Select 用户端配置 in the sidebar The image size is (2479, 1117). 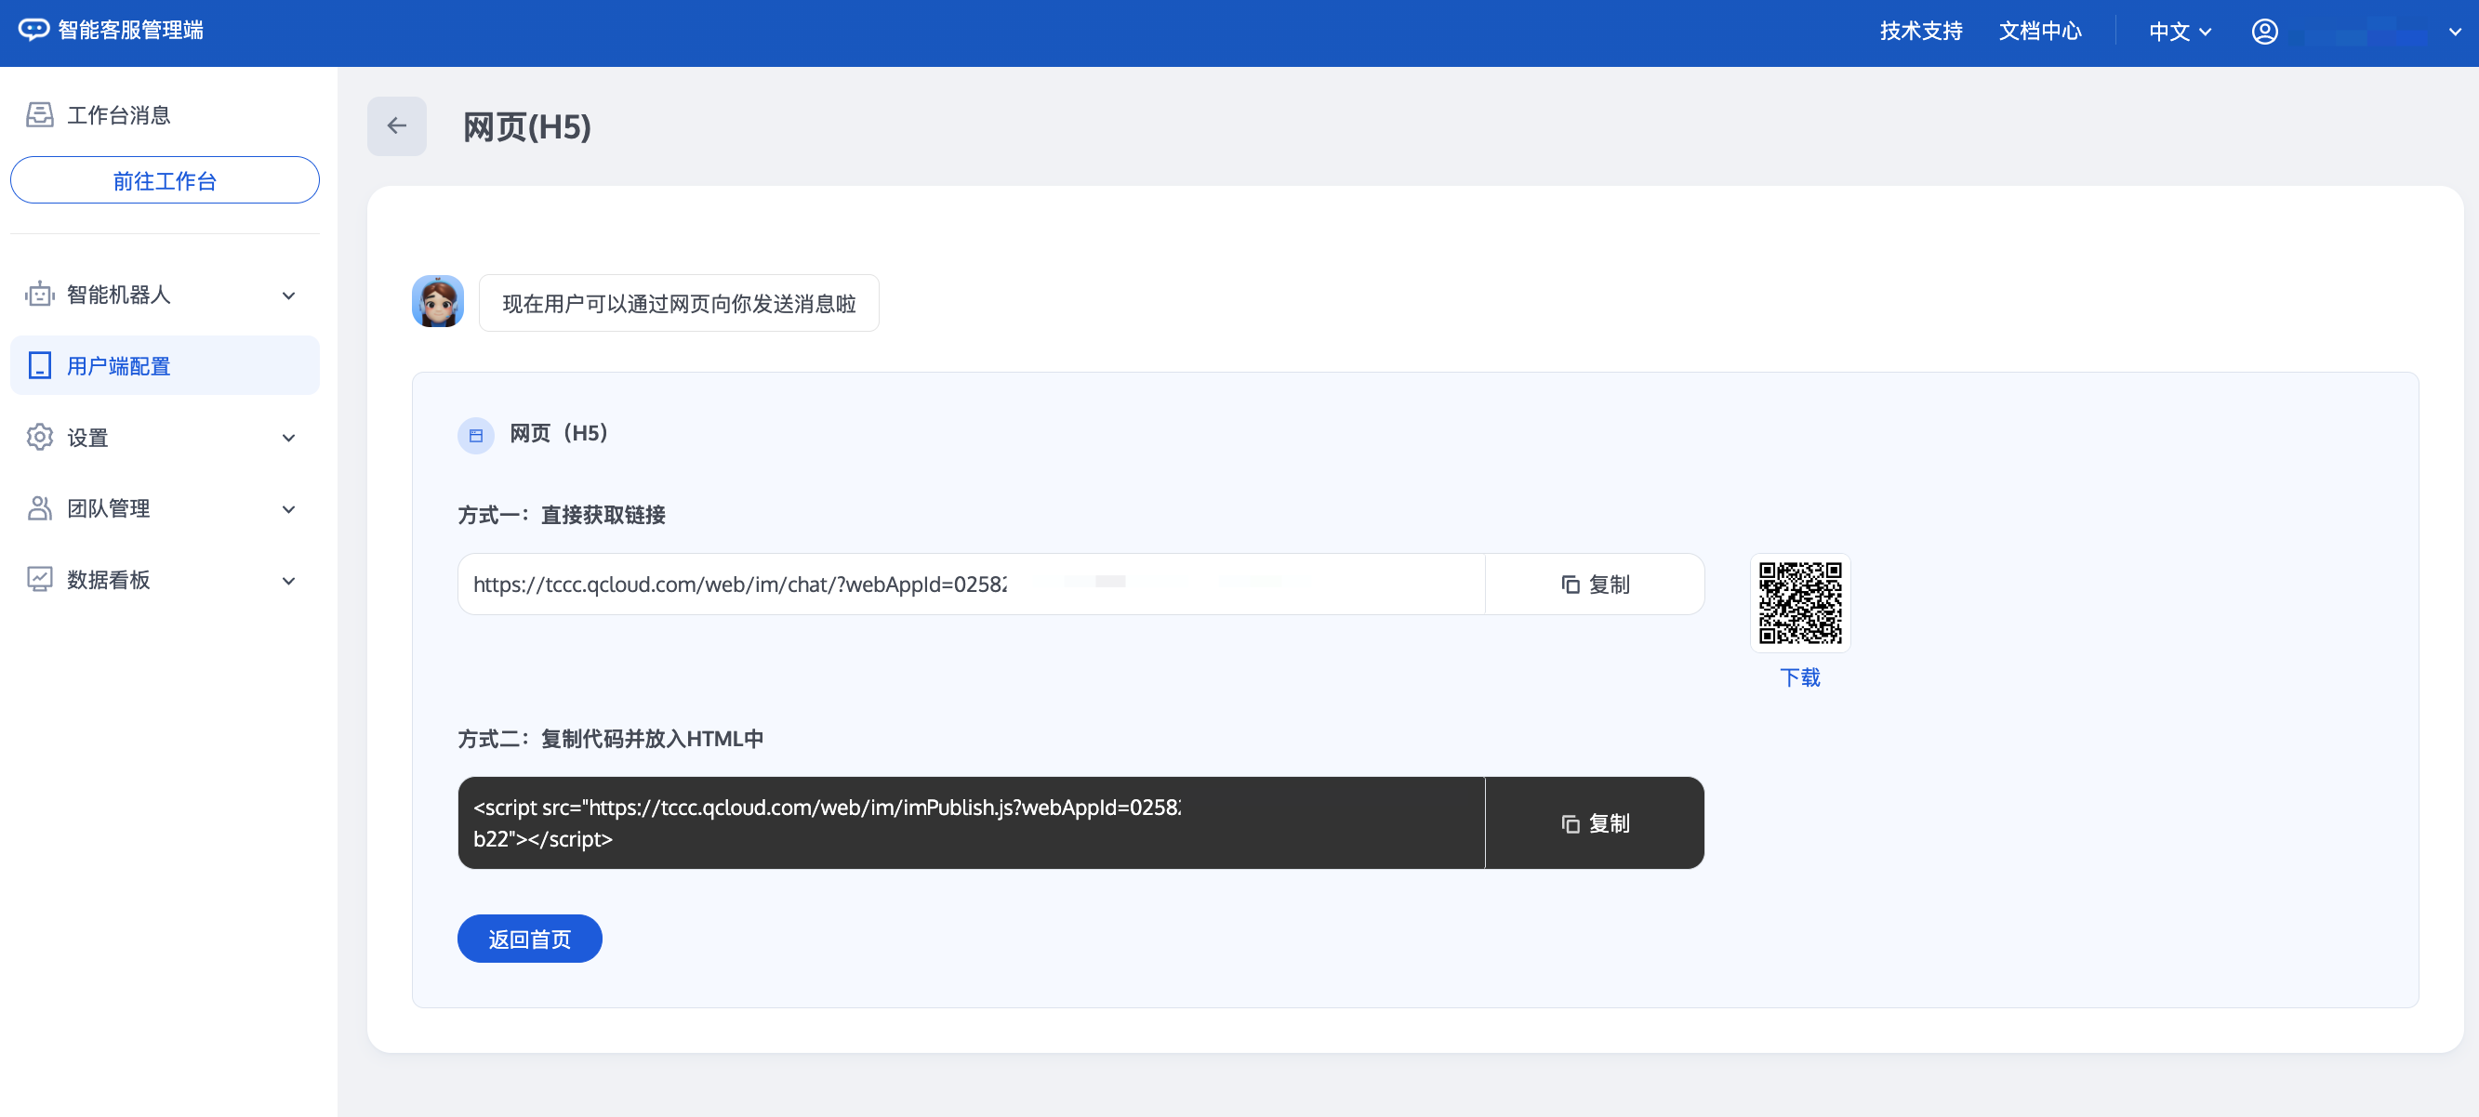(x=165, y=365)
